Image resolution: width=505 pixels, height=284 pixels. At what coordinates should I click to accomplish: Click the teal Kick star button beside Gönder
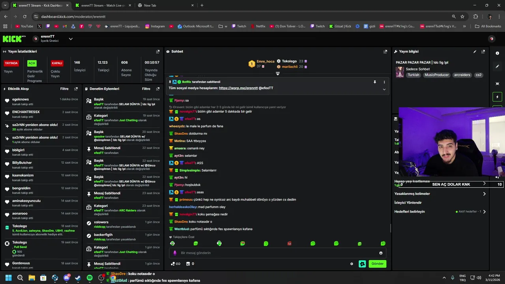362,264
